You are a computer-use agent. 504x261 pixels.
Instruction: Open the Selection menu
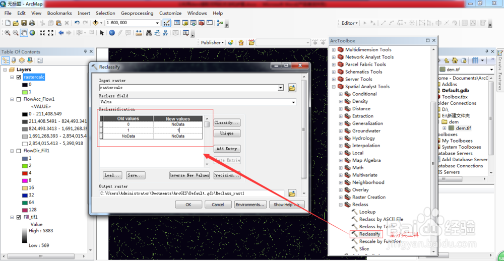[x=105, y=13]
